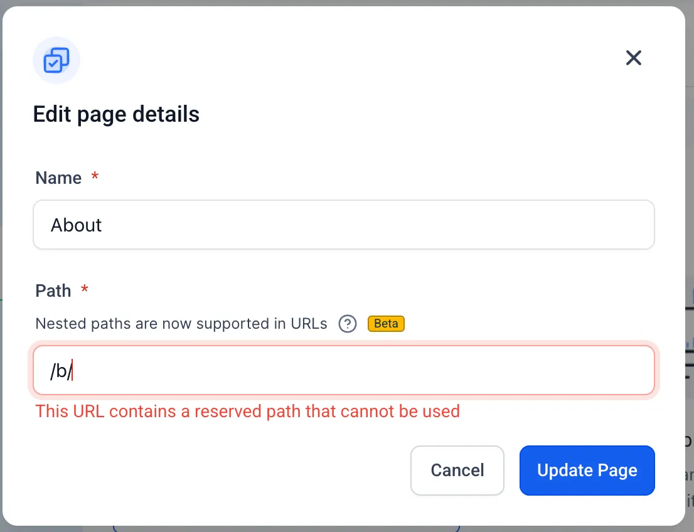Open the nested paths help question mark

pyautogui.click(x=348, y=324)
